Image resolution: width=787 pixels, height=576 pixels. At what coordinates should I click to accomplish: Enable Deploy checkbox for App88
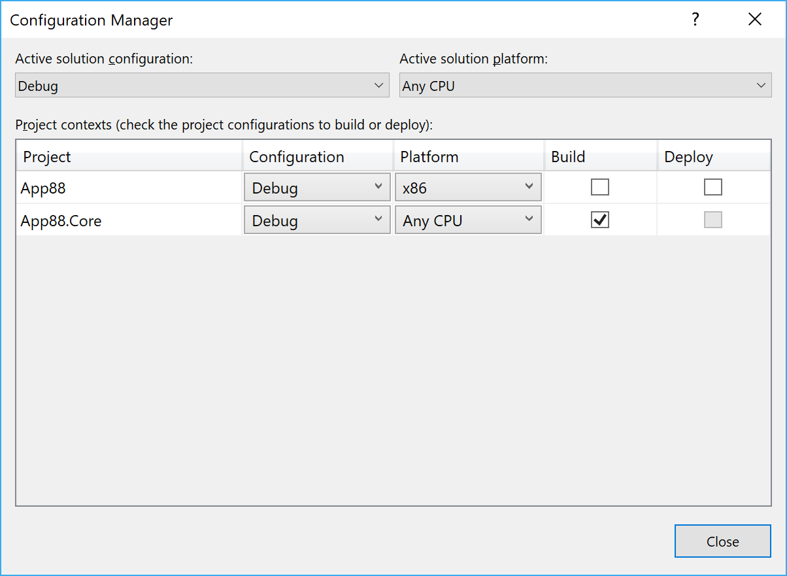pos(712,188)
